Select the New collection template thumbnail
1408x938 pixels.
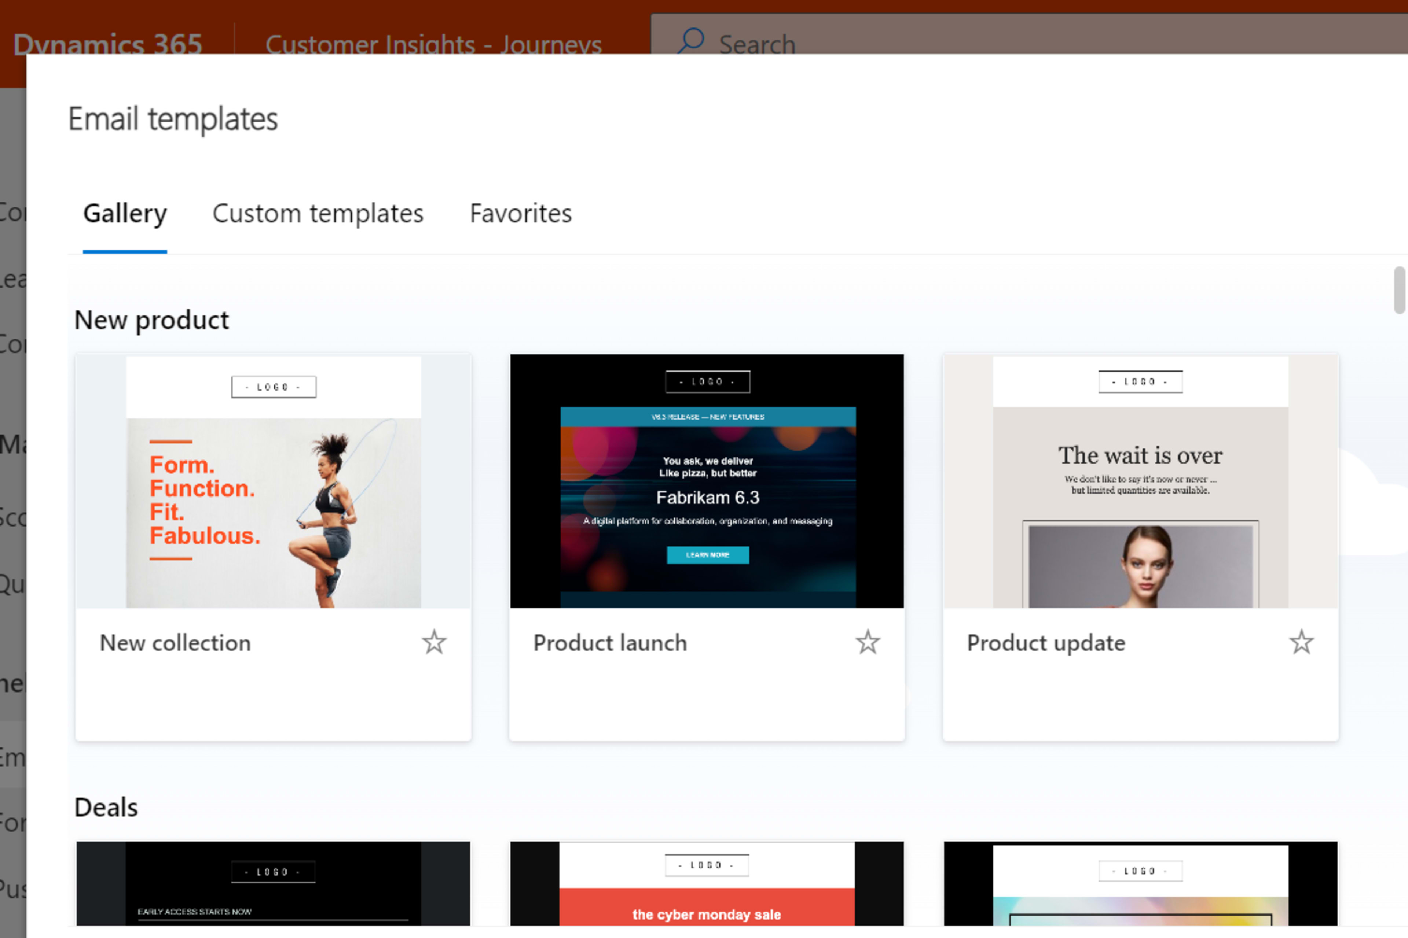273,481
